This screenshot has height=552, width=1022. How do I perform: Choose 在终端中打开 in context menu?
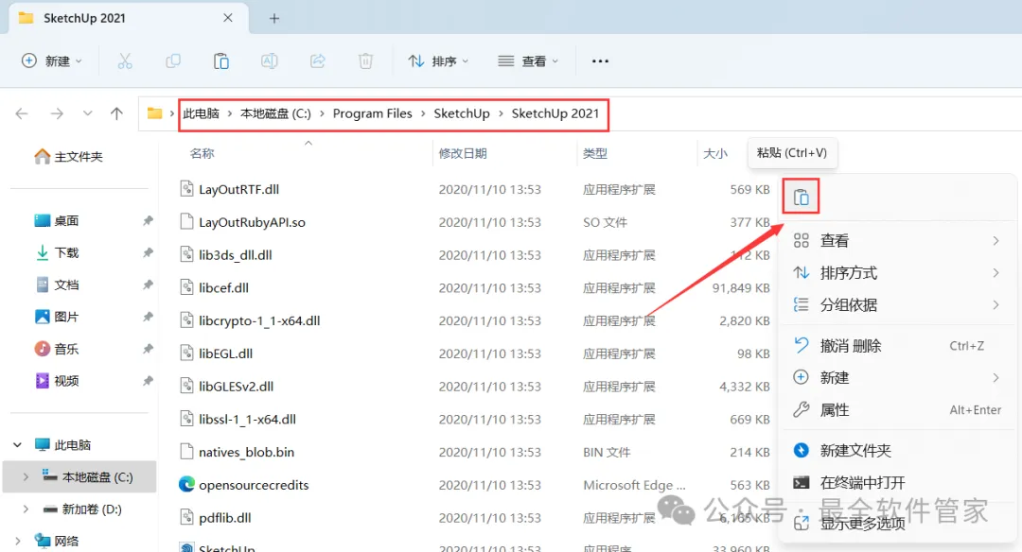click(897, 482)
